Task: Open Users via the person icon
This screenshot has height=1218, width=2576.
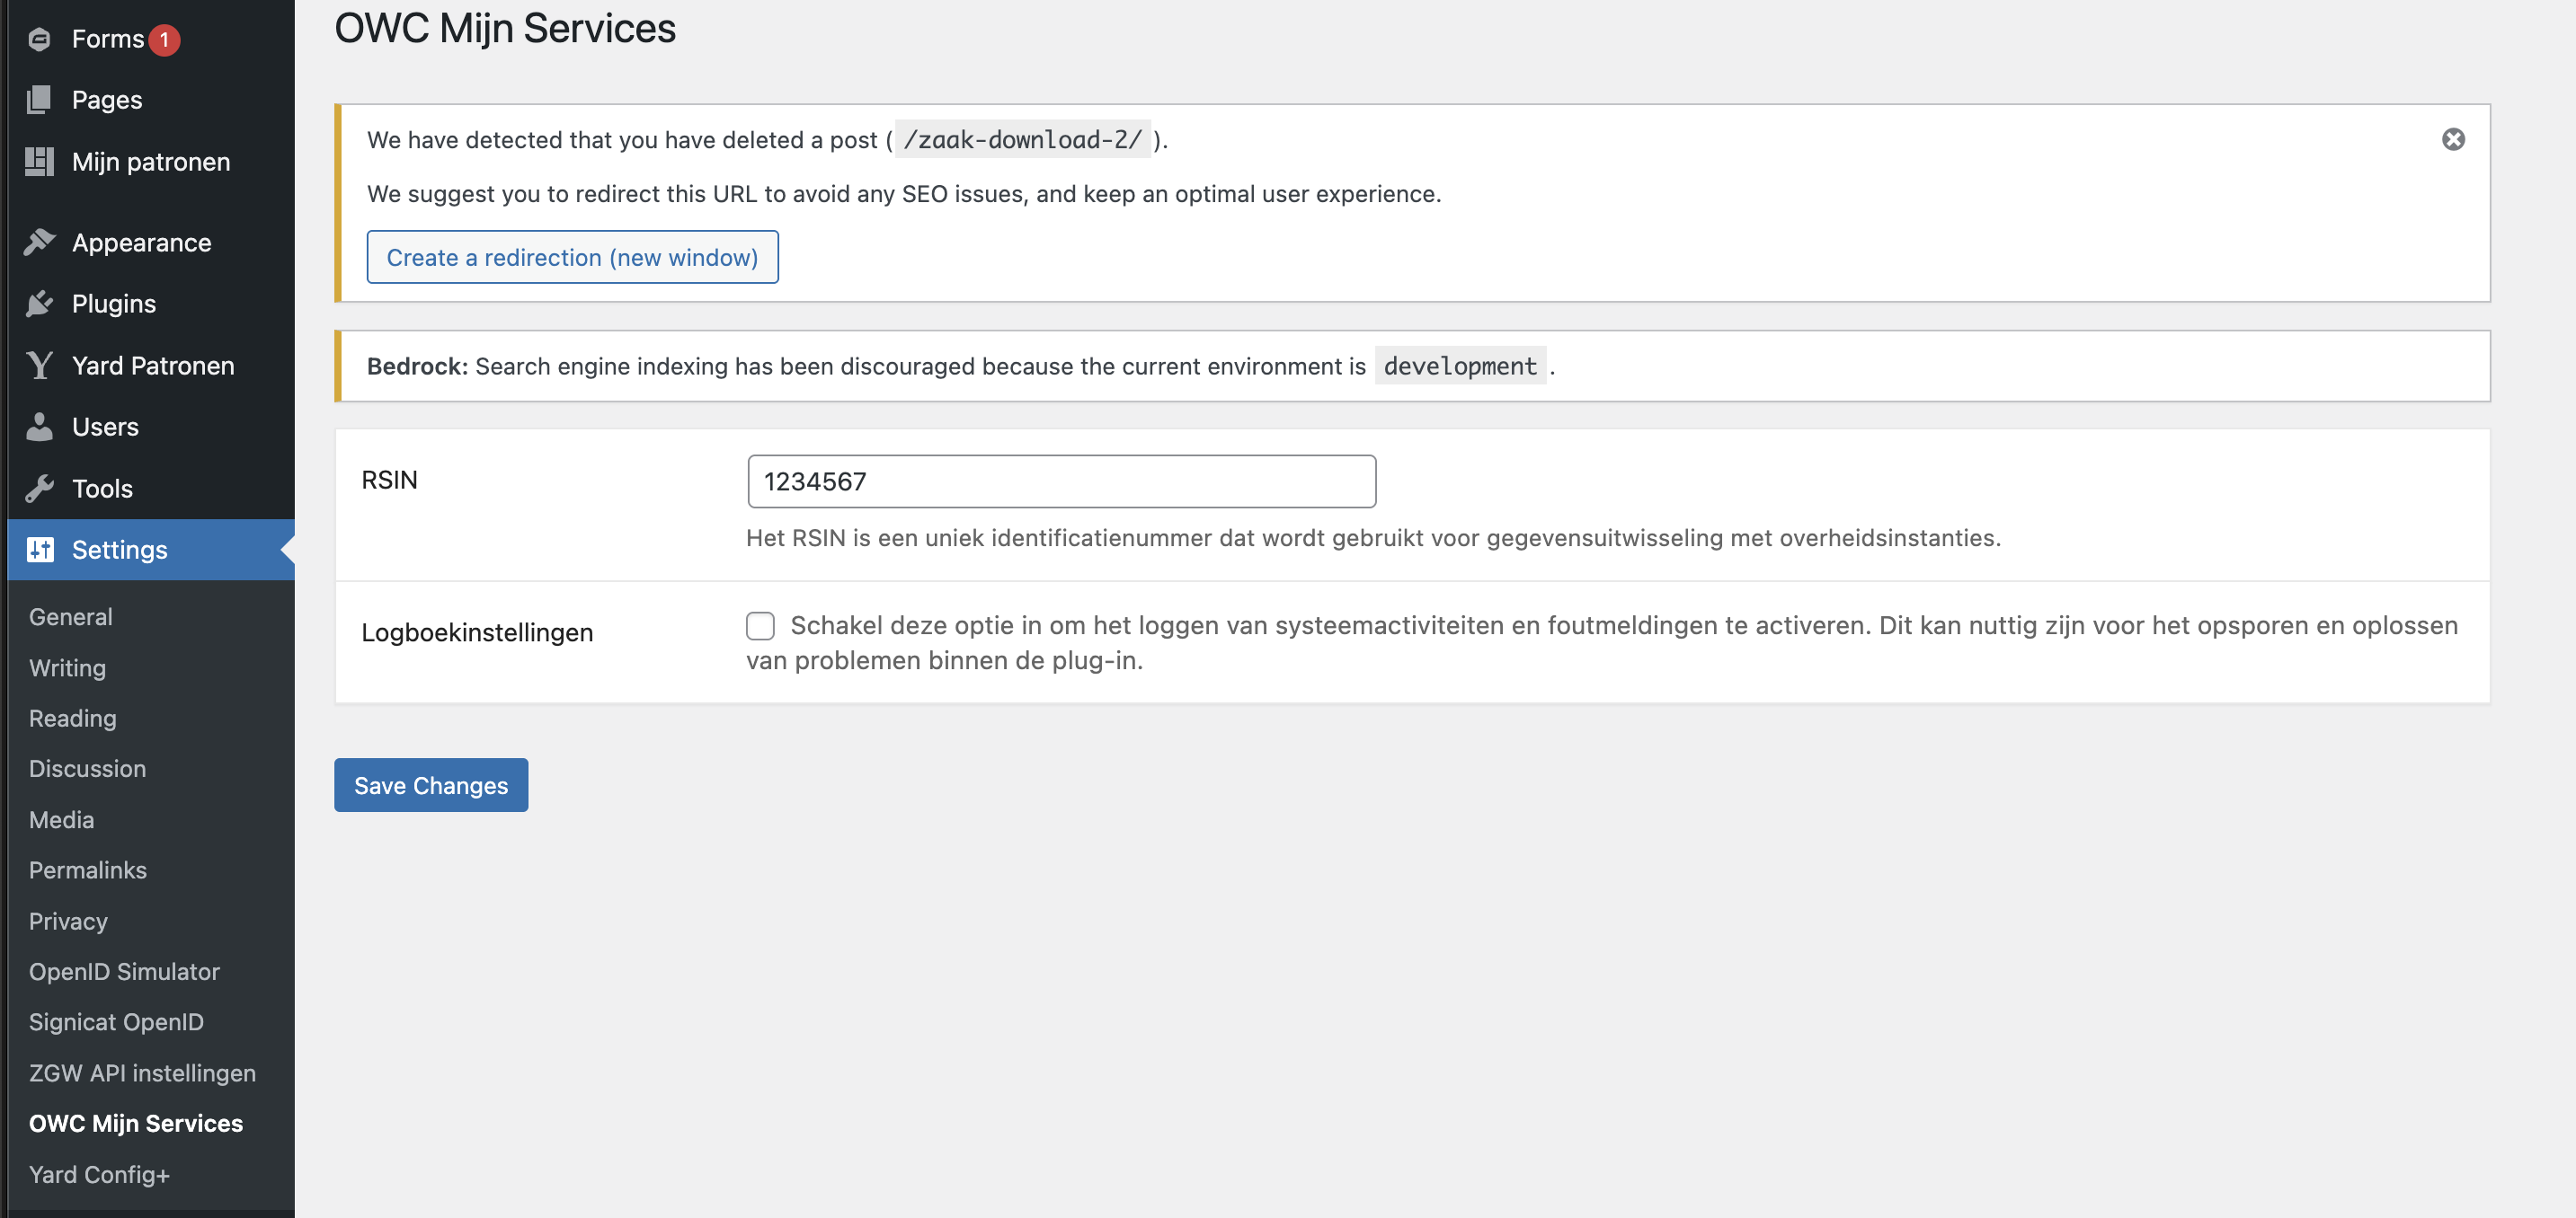Action: tap(40, 427)
